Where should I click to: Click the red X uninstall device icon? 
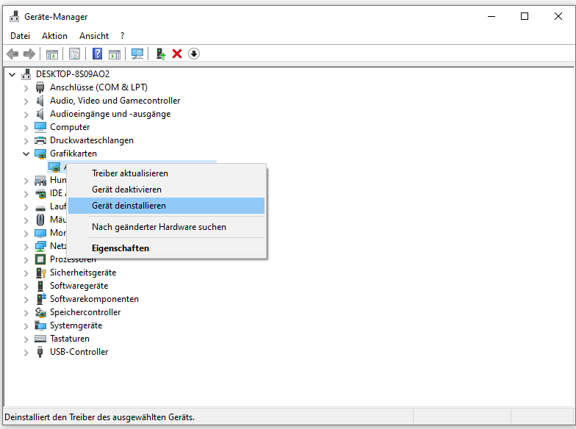click(x=177, y=54)
